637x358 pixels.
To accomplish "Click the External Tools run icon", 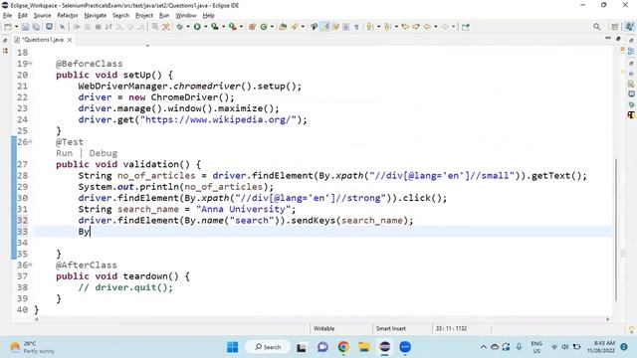I will pos(232,27).
